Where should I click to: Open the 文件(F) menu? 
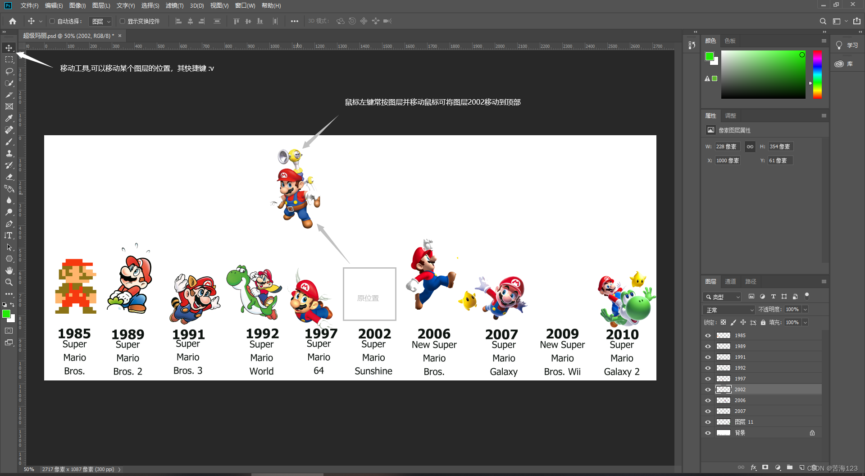[29, 5]
